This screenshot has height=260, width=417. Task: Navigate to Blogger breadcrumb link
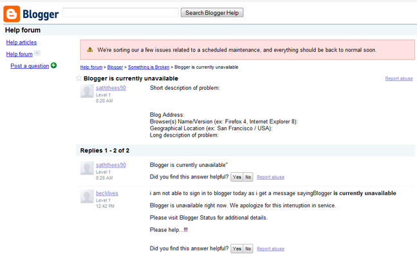115,67
